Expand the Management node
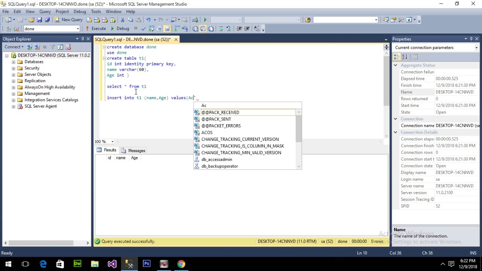 coord(14,94)
